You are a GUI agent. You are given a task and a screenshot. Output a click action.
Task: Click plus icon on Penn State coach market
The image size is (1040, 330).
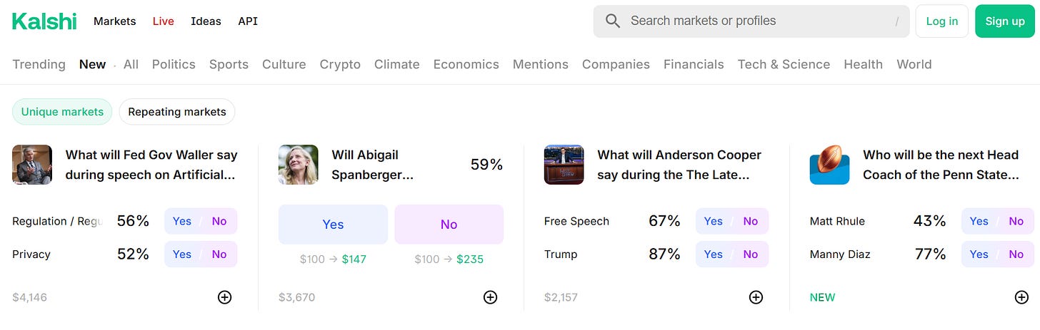pos(1021,297)
